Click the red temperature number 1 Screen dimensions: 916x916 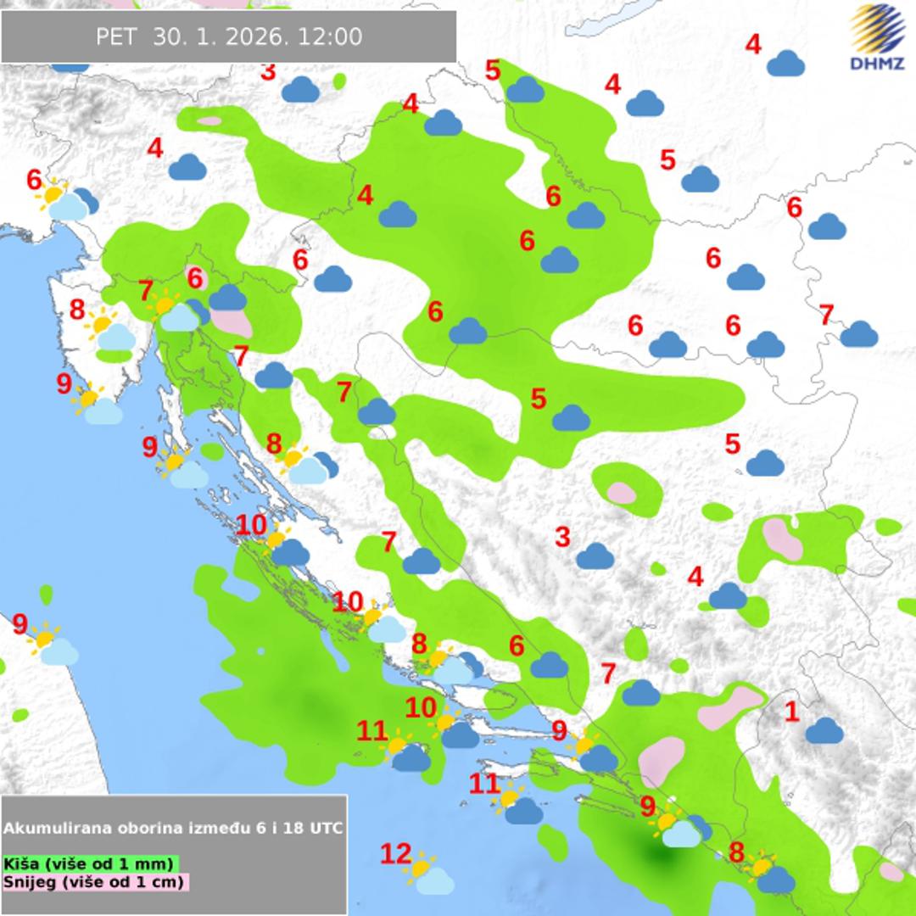point(791,712)
